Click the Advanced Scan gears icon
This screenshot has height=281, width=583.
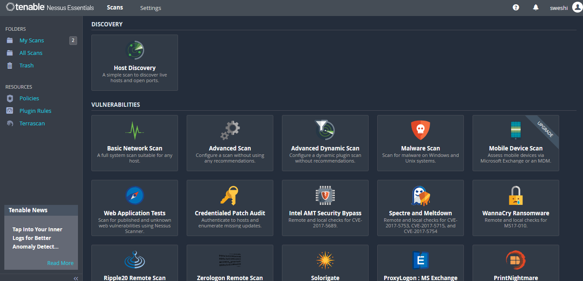coord(230,130)
